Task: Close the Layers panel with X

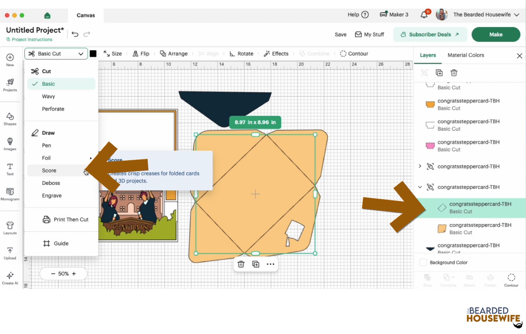Action: [519, 56]
